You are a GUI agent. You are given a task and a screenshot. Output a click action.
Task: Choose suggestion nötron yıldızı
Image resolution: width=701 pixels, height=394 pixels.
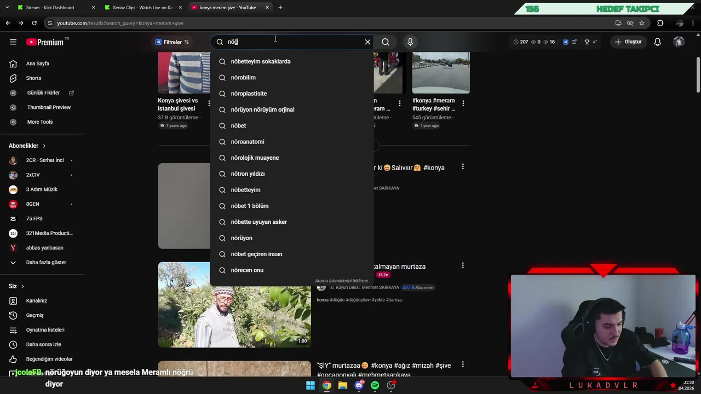[292, 174]
